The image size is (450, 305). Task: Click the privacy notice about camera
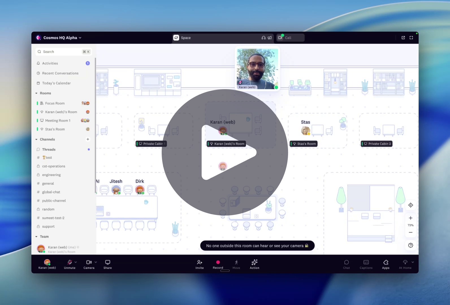point(257,246)
